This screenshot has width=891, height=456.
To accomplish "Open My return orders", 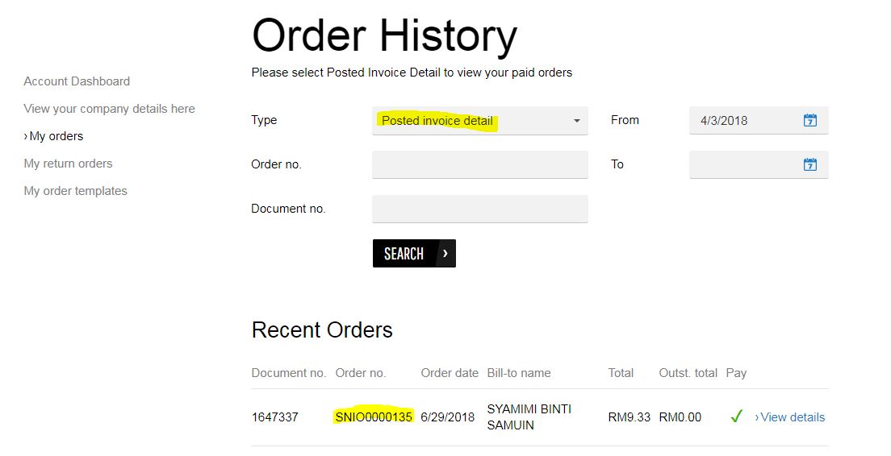I will 68,164.
